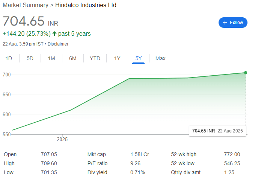Click the 704.65 INR price tooltip
264x184 pixels.
click(217, 131)
